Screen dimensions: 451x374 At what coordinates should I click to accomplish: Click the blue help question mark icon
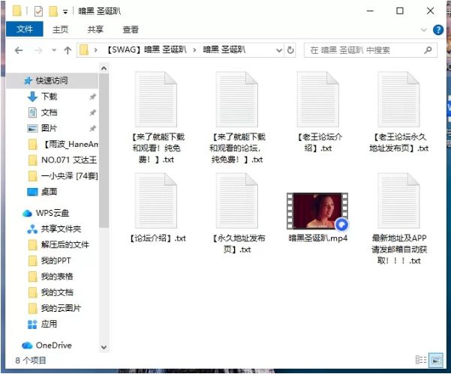coord(437,30)
